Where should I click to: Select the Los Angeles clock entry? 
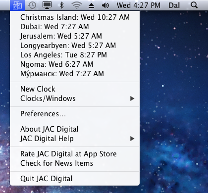pos(75,55)
